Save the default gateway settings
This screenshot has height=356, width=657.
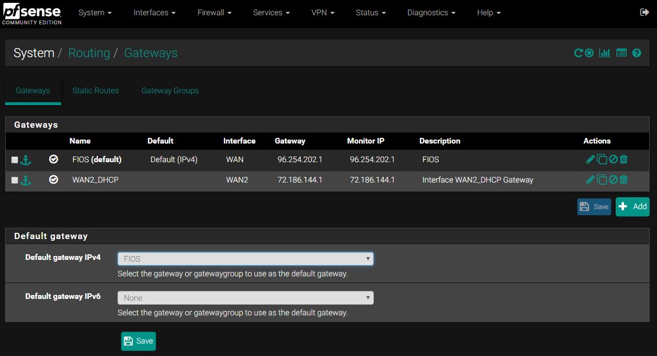click(x=138, y=341)
